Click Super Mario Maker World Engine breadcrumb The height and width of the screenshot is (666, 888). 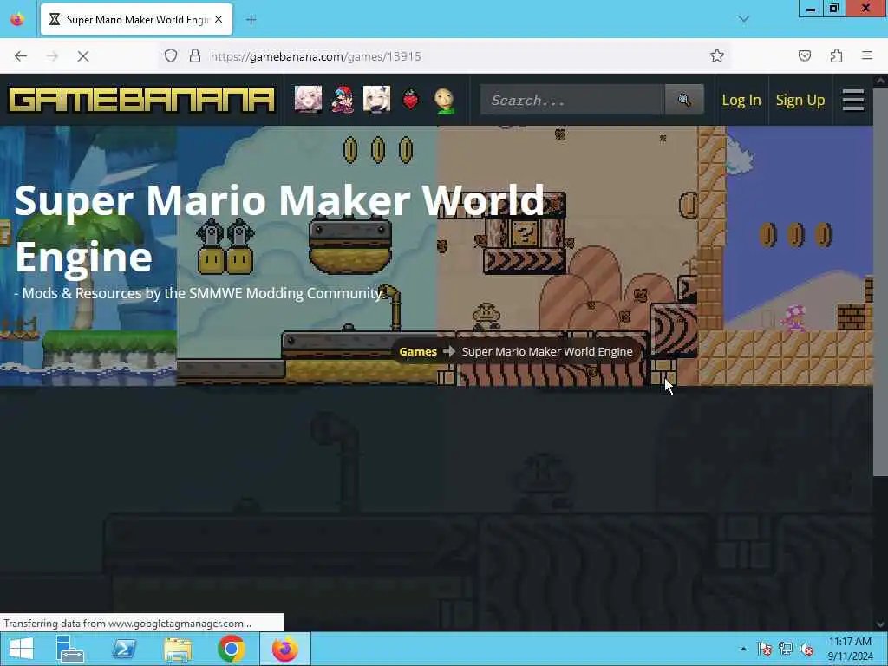click(547, 352)
